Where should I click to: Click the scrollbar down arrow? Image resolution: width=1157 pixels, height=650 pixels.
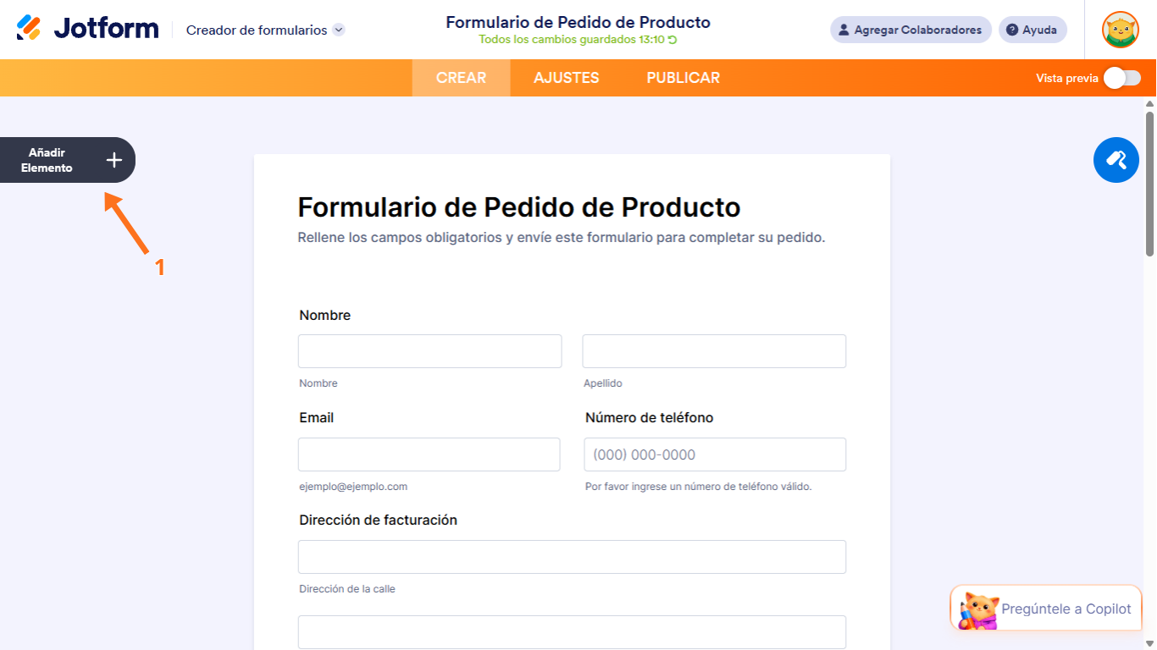[x=1149, y=642]
